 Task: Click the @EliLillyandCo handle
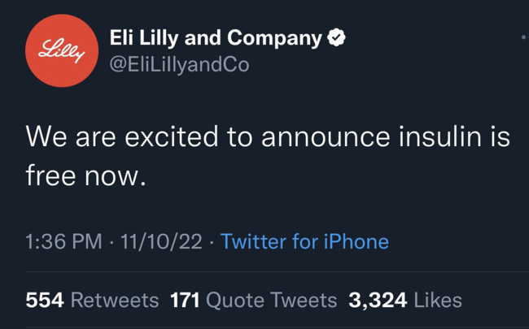(179, 65)
